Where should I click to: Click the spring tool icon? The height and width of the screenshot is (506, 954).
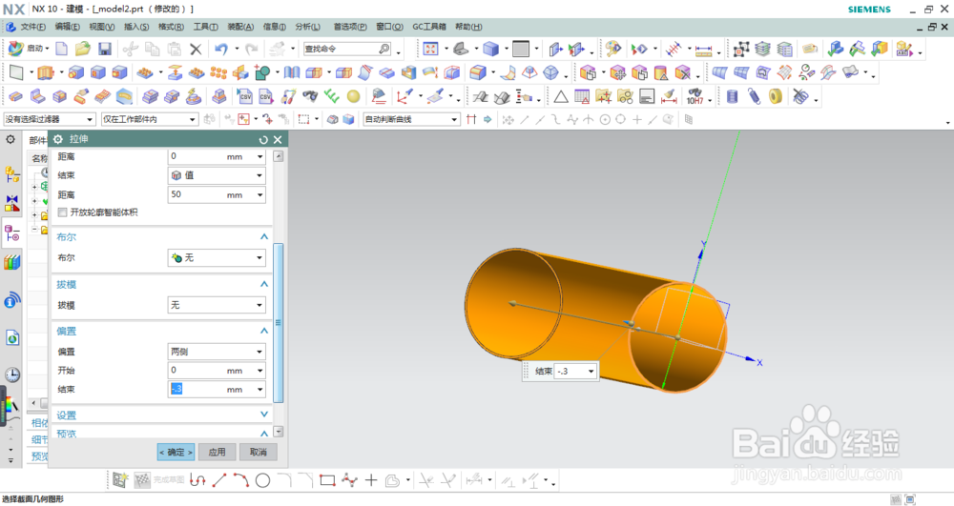(x=754, y=96)
